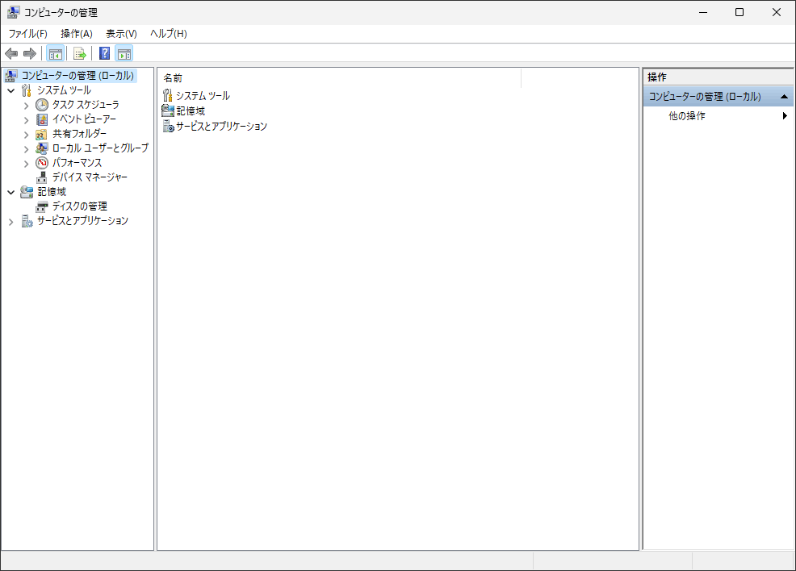Click the 記憶域 storage icon in the tree
The width and height of the screenshot is (796, 571).
click(27, 192)
